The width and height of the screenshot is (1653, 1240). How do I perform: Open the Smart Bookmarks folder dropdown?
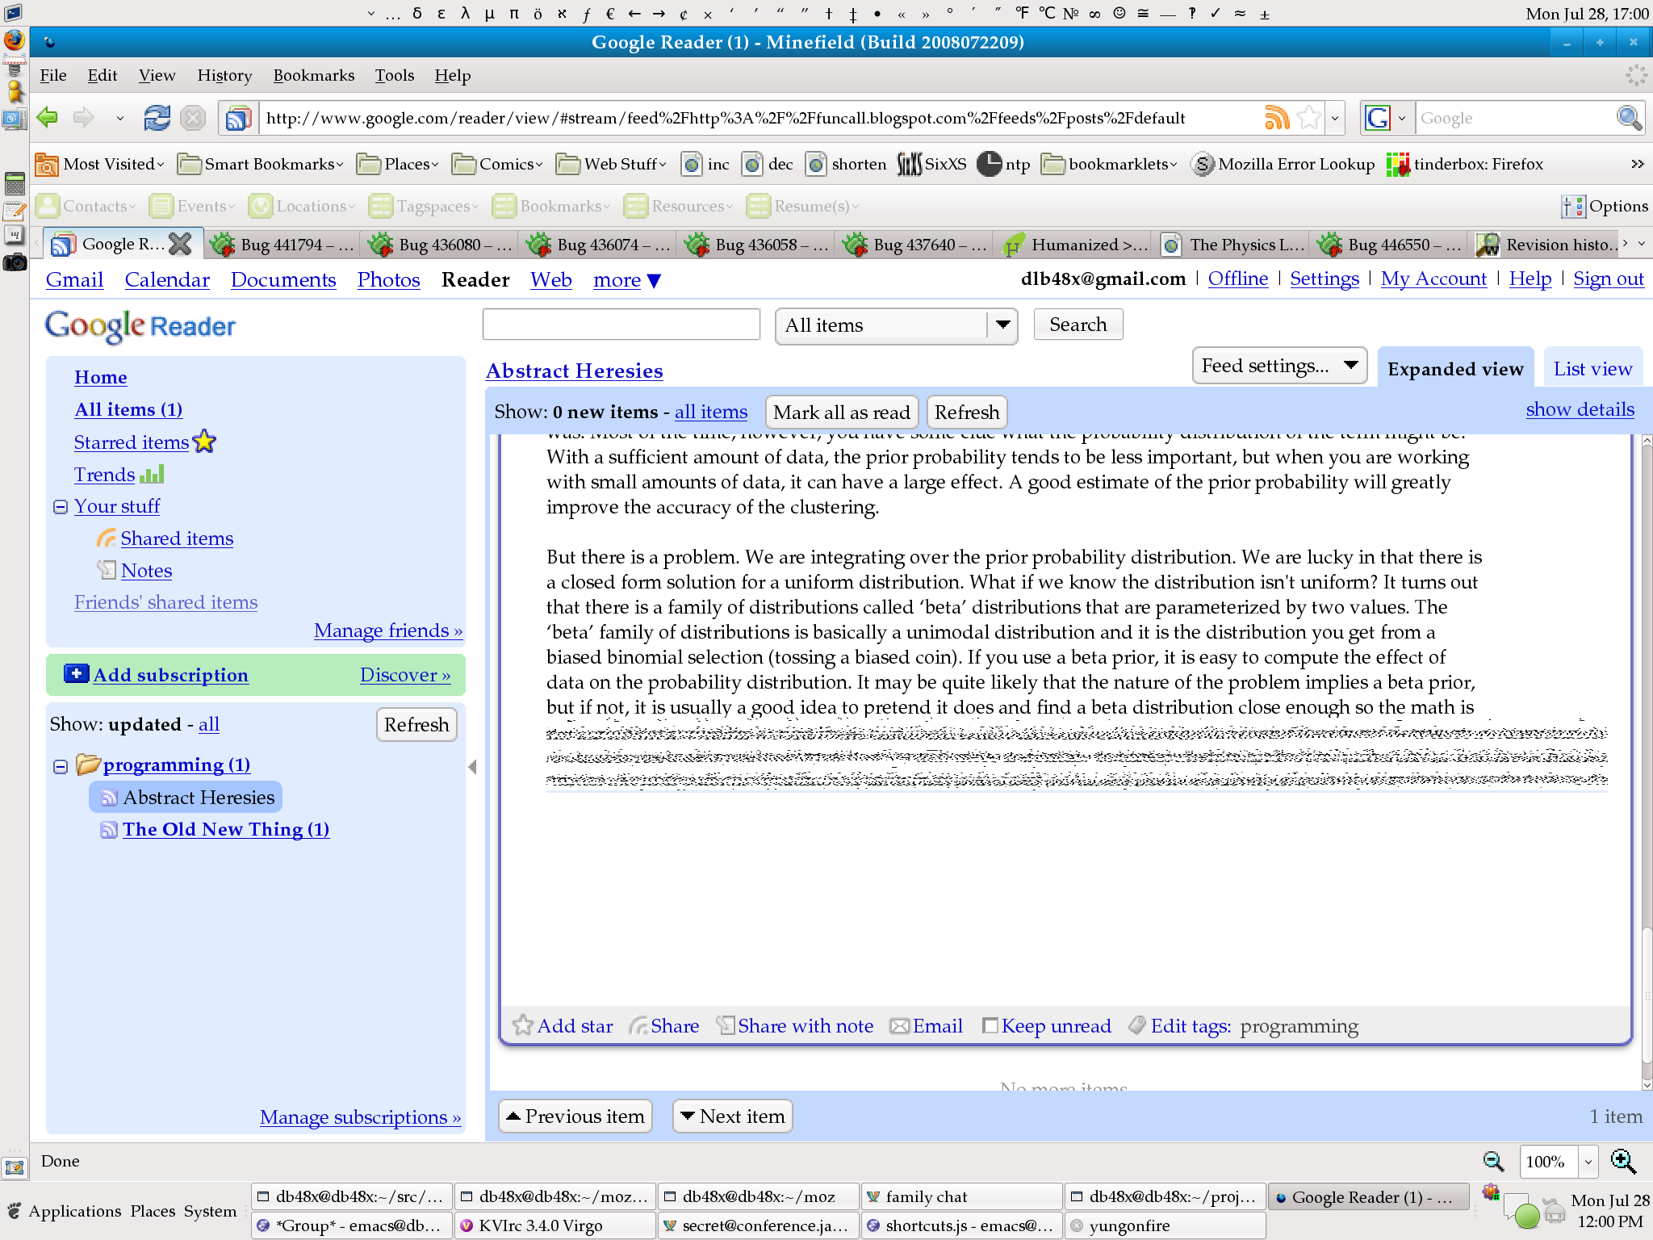point(260,165)
